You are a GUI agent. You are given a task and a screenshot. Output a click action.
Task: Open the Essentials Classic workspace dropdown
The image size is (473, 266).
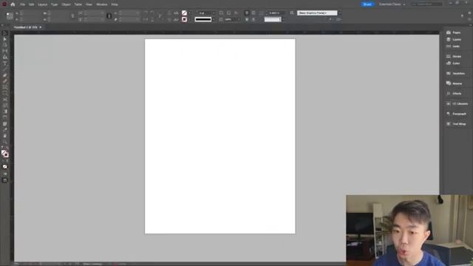pos(392,4)
